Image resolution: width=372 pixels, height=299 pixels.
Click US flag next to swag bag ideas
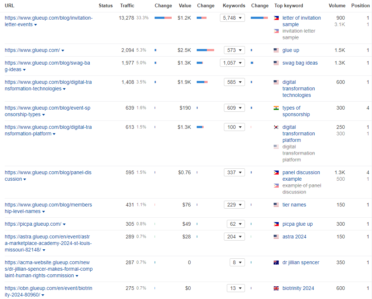tap(276, 63)
